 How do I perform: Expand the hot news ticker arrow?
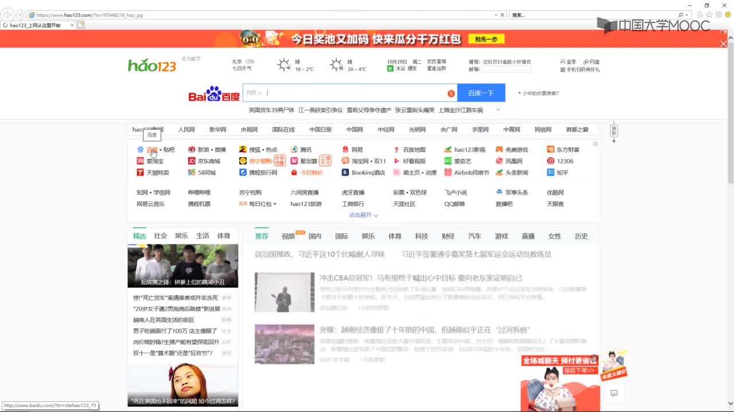498,110
